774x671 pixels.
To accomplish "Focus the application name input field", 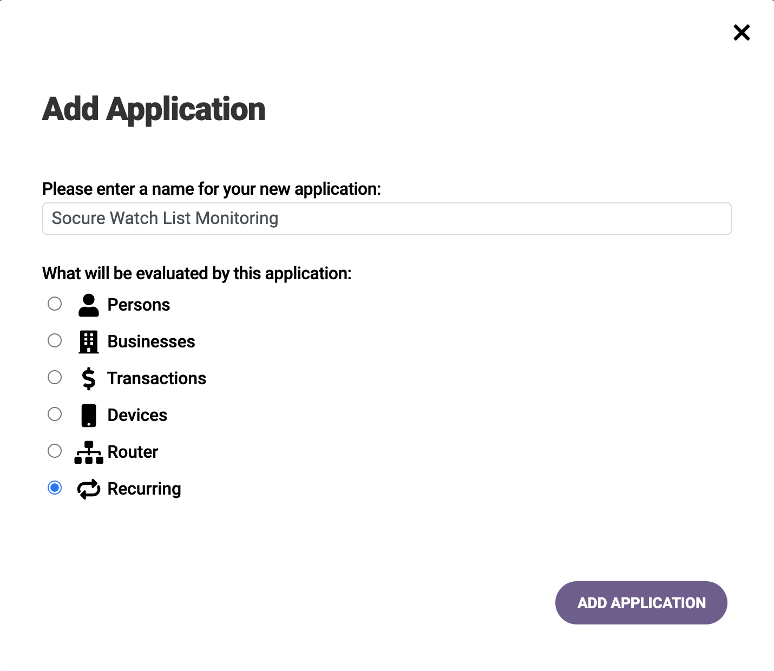I will tap(387, 219).
